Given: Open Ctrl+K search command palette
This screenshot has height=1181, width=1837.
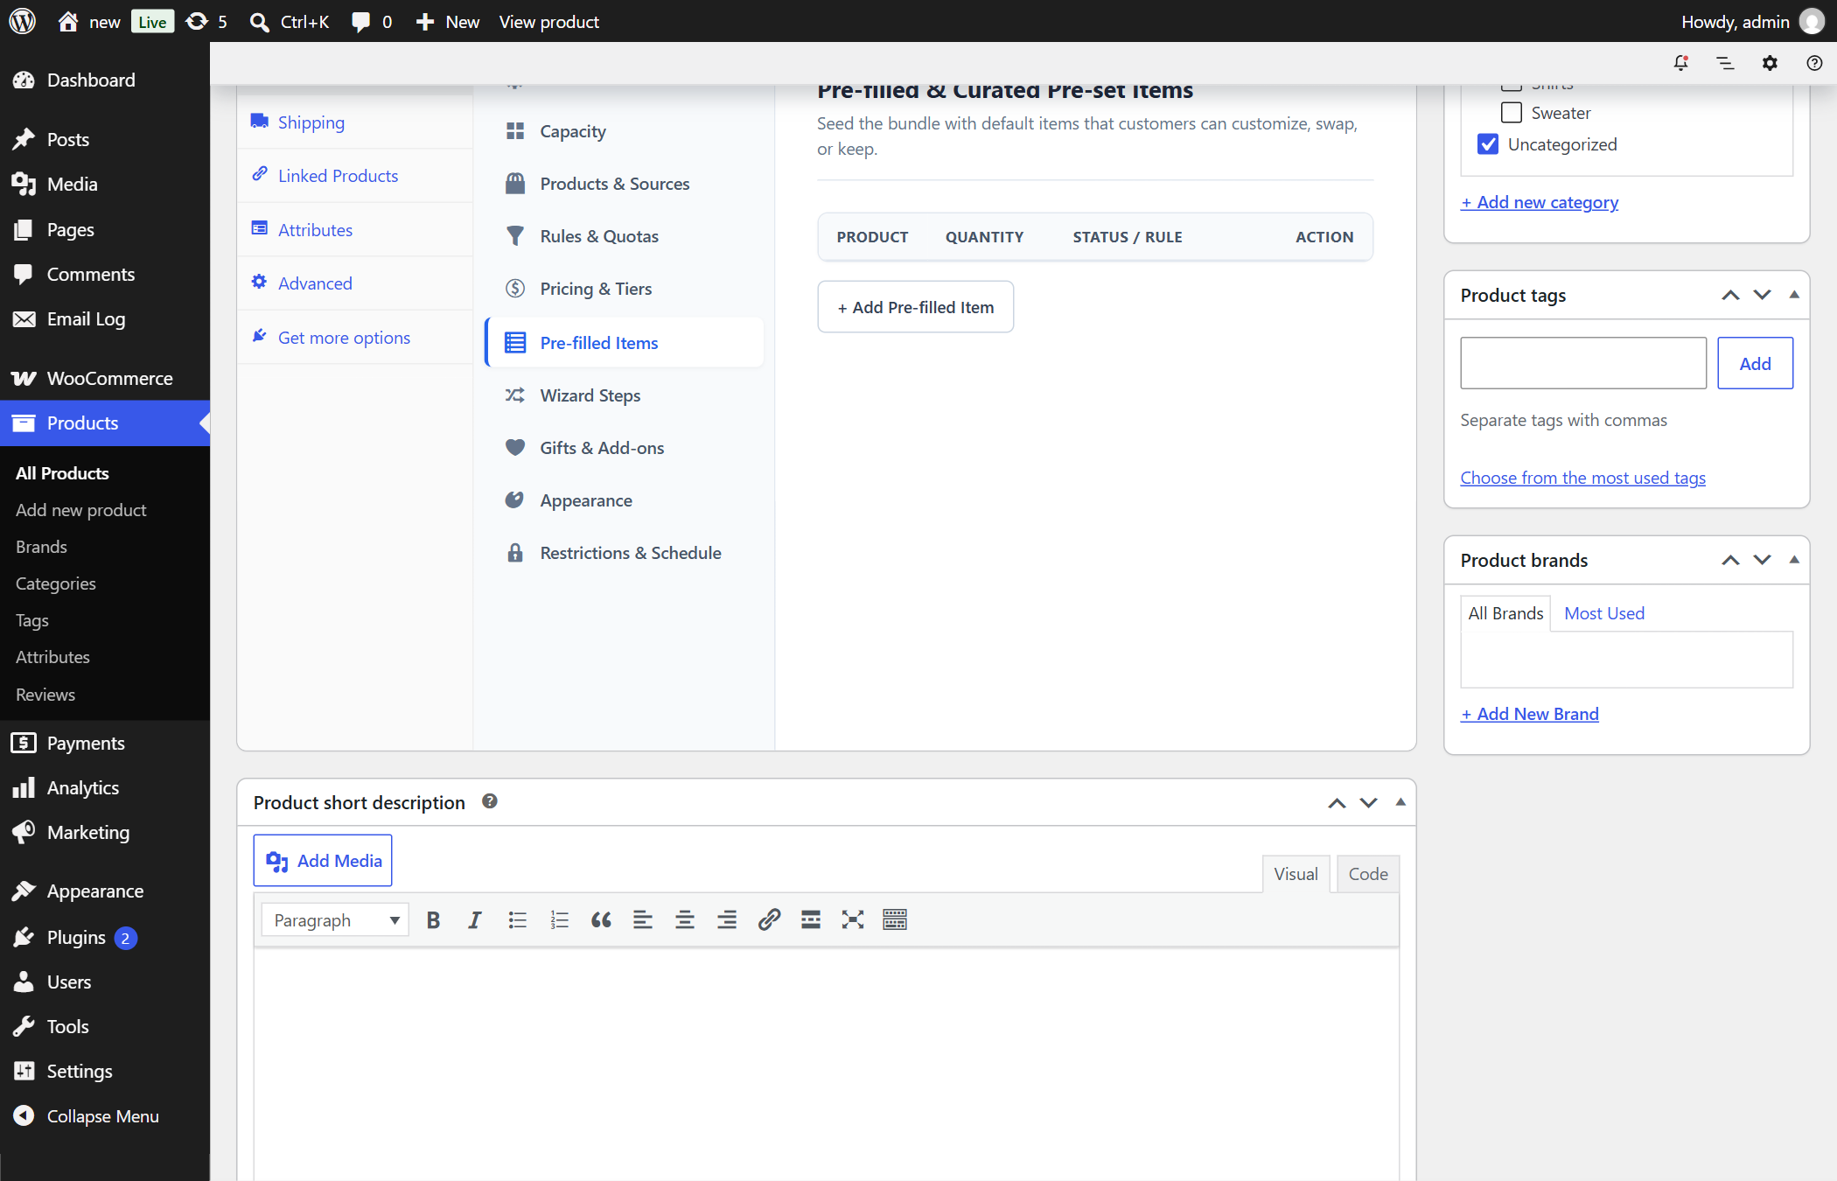Looking at the screenshot, I should pos(290,21).
